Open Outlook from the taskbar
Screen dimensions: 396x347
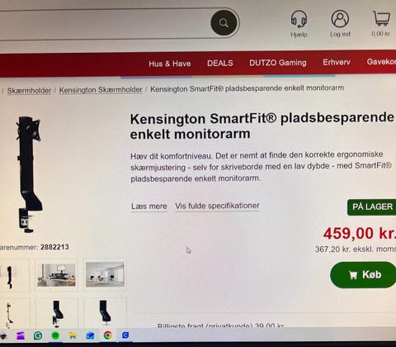point(90,335)
